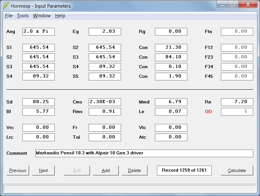Image resolution: width=260 pixels, height=196 pixels.
Task: Select the F12 input field
Action: click(x=237, y=48)
